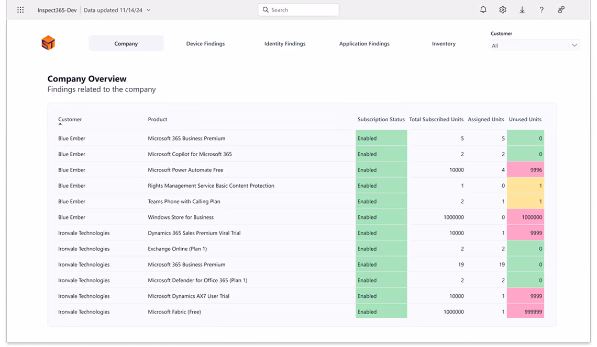Click Company Overview heading
This screenshot has width=597, height=347.
pos(87,79)
